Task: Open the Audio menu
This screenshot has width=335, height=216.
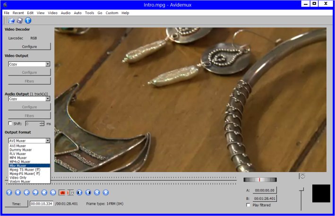Action: 66,13
